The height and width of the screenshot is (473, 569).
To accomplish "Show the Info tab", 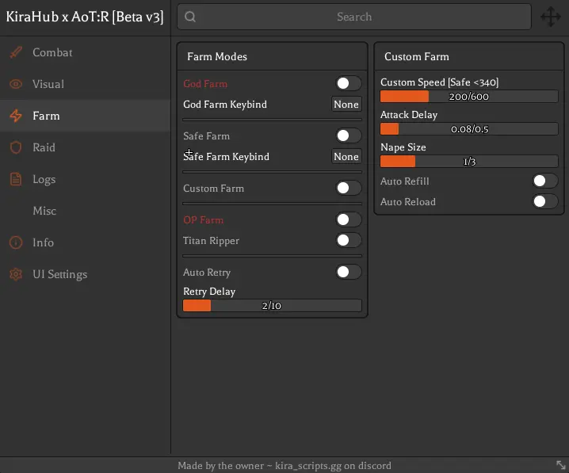I will point(86,242).
